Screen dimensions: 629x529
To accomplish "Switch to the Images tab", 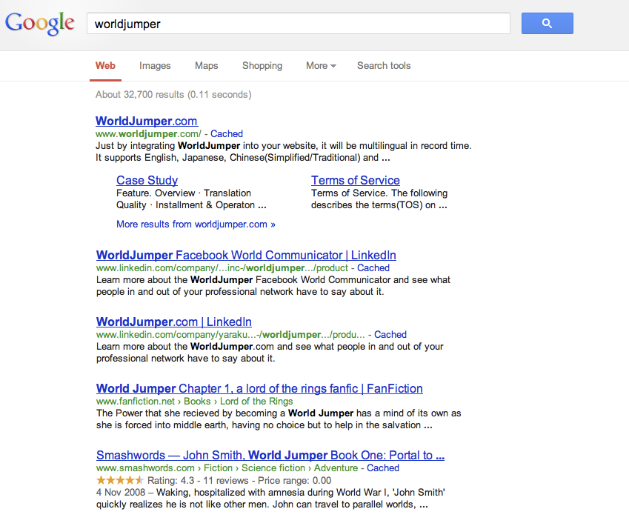I will (155, 66).
